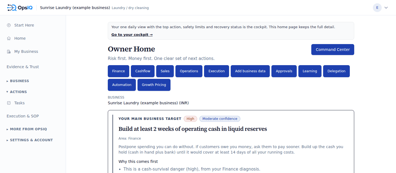The width and height of the screenshot is (396, 173).
Task: Open the Approvals shortcut button
Action: pyautogui.click(x=284, y=71)
